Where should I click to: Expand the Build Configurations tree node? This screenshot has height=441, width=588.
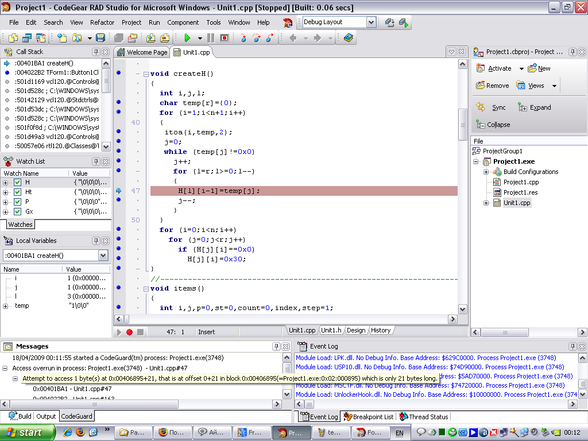[x=486, y=172]
